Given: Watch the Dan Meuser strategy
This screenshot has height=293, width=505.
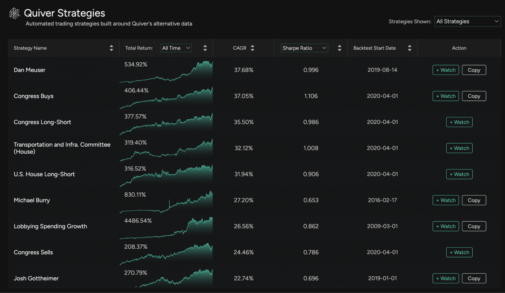Looking at the screenshot, I should [x=445, y=70].
